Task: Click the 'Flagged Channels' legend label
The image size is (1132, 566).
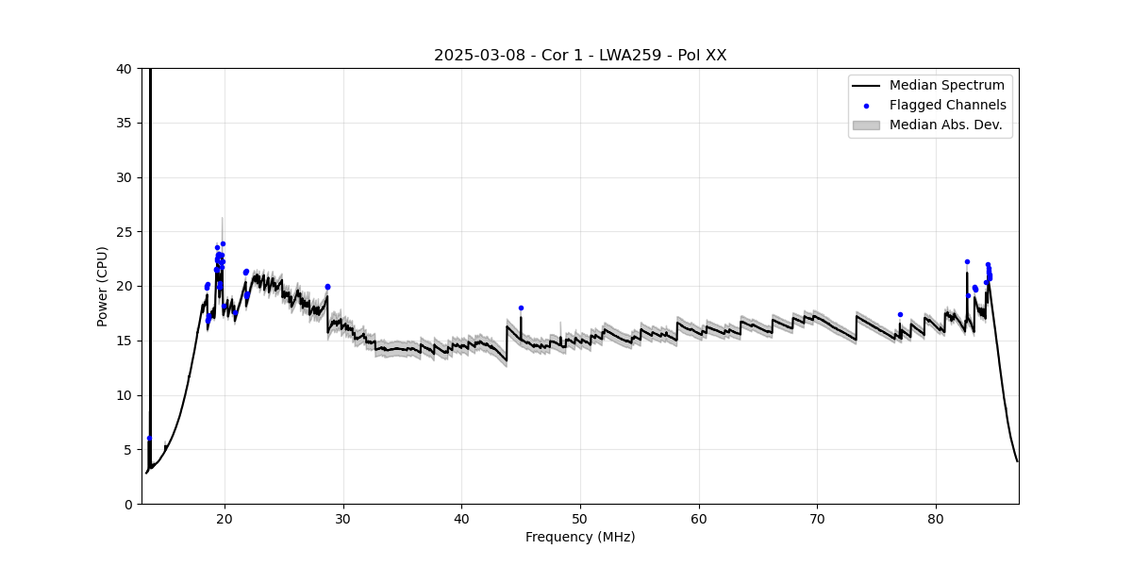Action: (947, 106)
